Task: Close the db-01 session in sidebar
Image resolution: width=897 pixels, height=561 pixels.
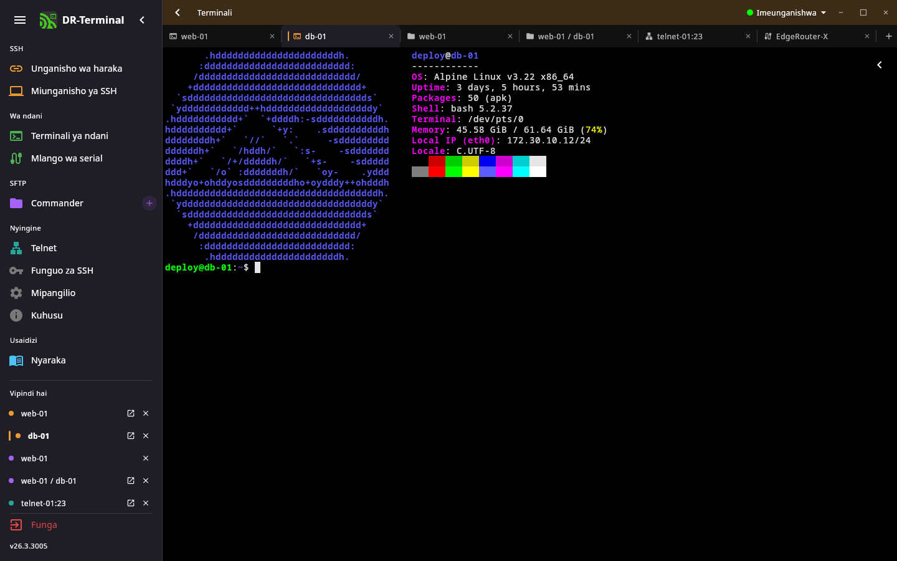Action: (146, 436)
